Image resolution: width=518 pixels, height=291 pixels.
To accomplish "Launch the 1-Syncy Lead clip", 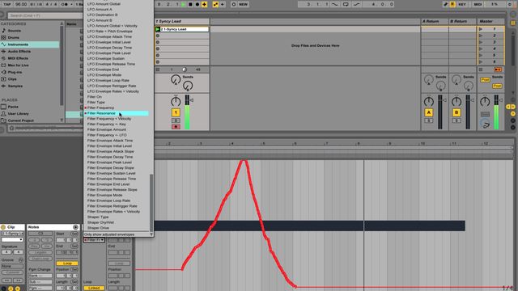I will [158, 29].
